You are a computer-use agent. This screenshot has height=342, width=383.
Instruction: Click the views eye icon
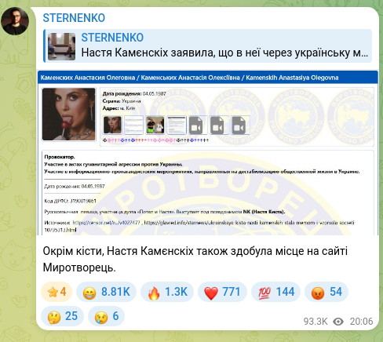338,322
